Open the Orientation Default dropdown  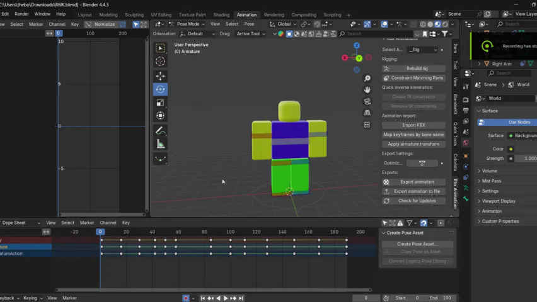198,34
